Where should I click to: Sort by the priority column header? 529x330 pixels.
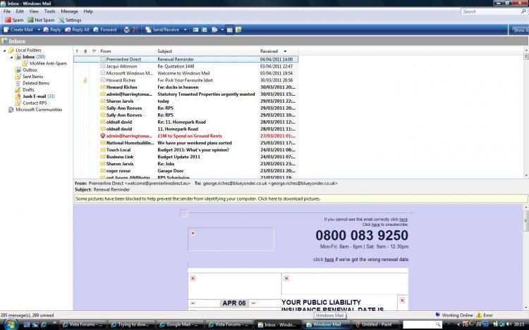click(x=77, y=51)
